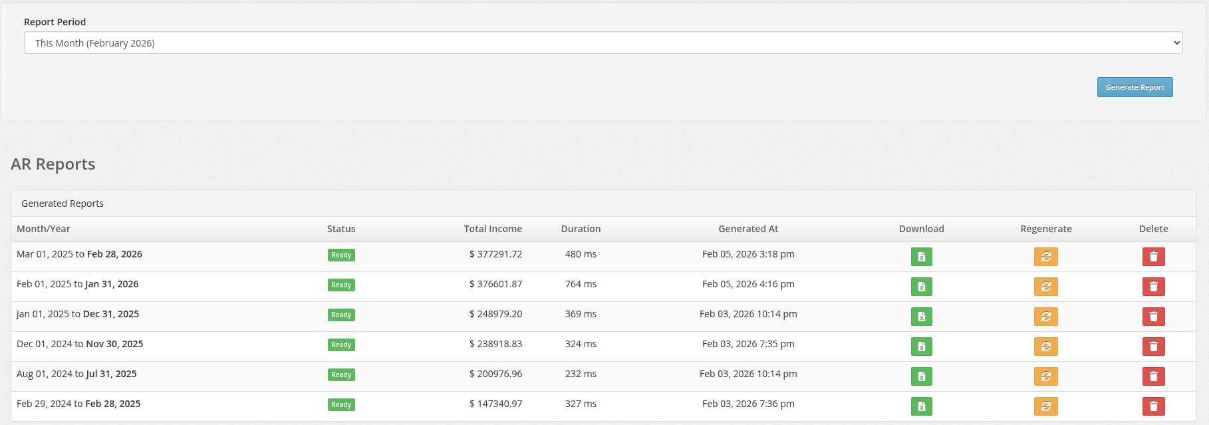The image size is (1209, 425).
Task: Click the 764 ms duration cell
Action: pyautogui.click(x=581, y=284)
